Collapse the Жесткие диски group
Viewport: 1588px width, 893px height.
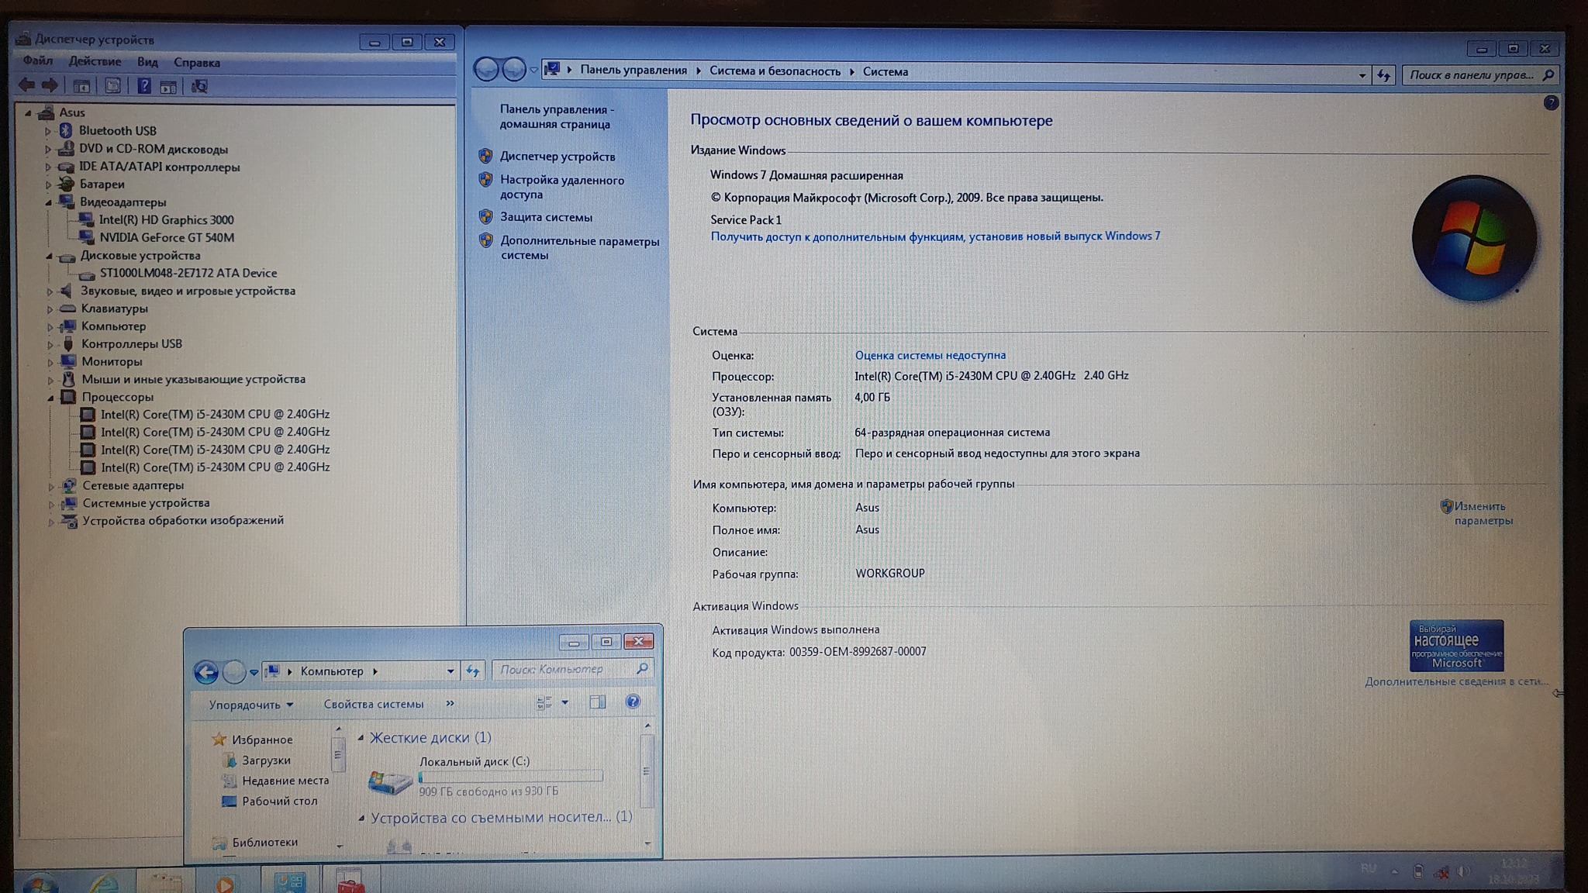click(x=361, y=738)
